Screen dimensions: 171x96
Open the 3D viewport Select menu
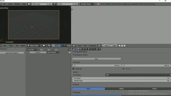tap(11, 46)
